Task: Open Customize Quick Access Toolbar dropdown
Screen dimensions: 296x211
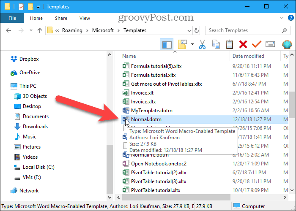Action: (x=38, y=7)
